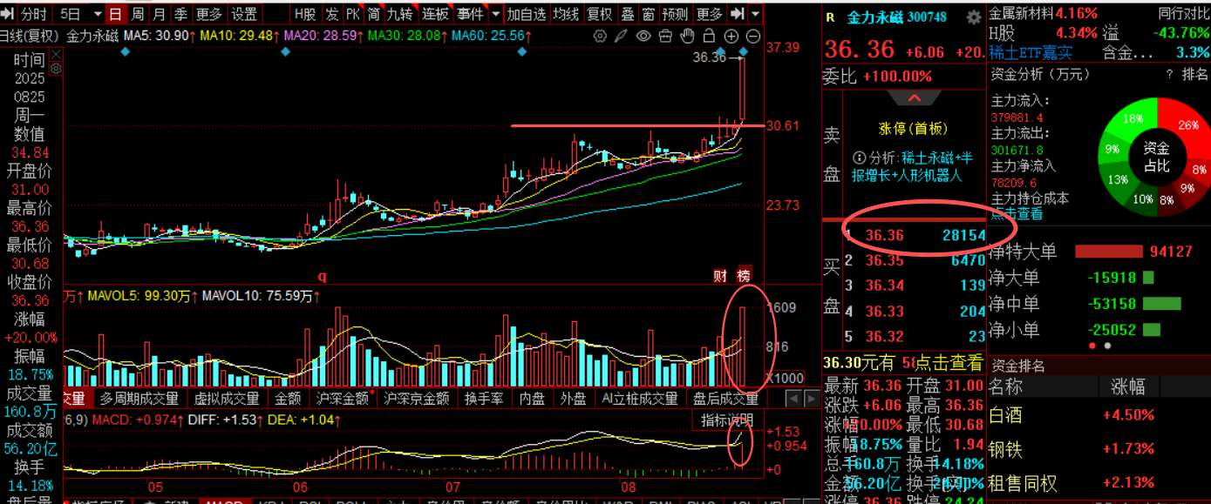Viewport: 1211px width, 504px height.
Task: Click the toolbox icon above the chart
Action: (x=666, y=36)
